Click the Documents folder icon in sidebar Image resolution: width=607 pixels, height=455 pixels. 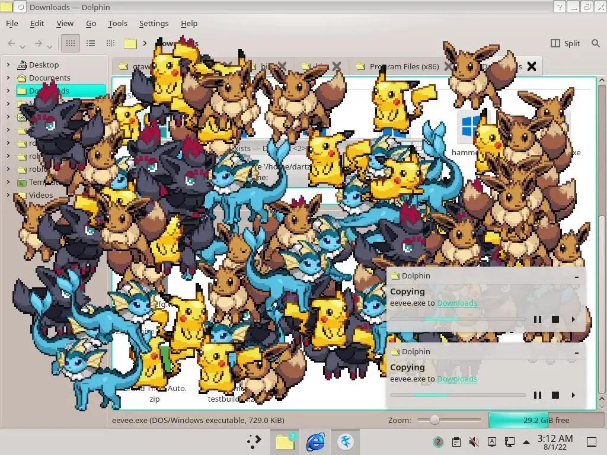[x=22, y=78]
